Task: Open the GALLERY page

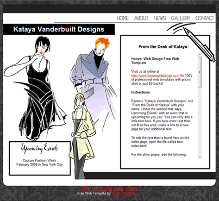Action: click(181, 18)
